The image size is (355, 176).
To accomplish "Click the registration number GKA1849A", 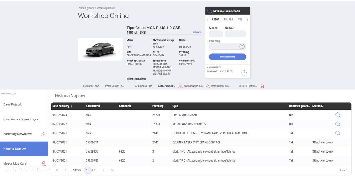I will point(159,55).
